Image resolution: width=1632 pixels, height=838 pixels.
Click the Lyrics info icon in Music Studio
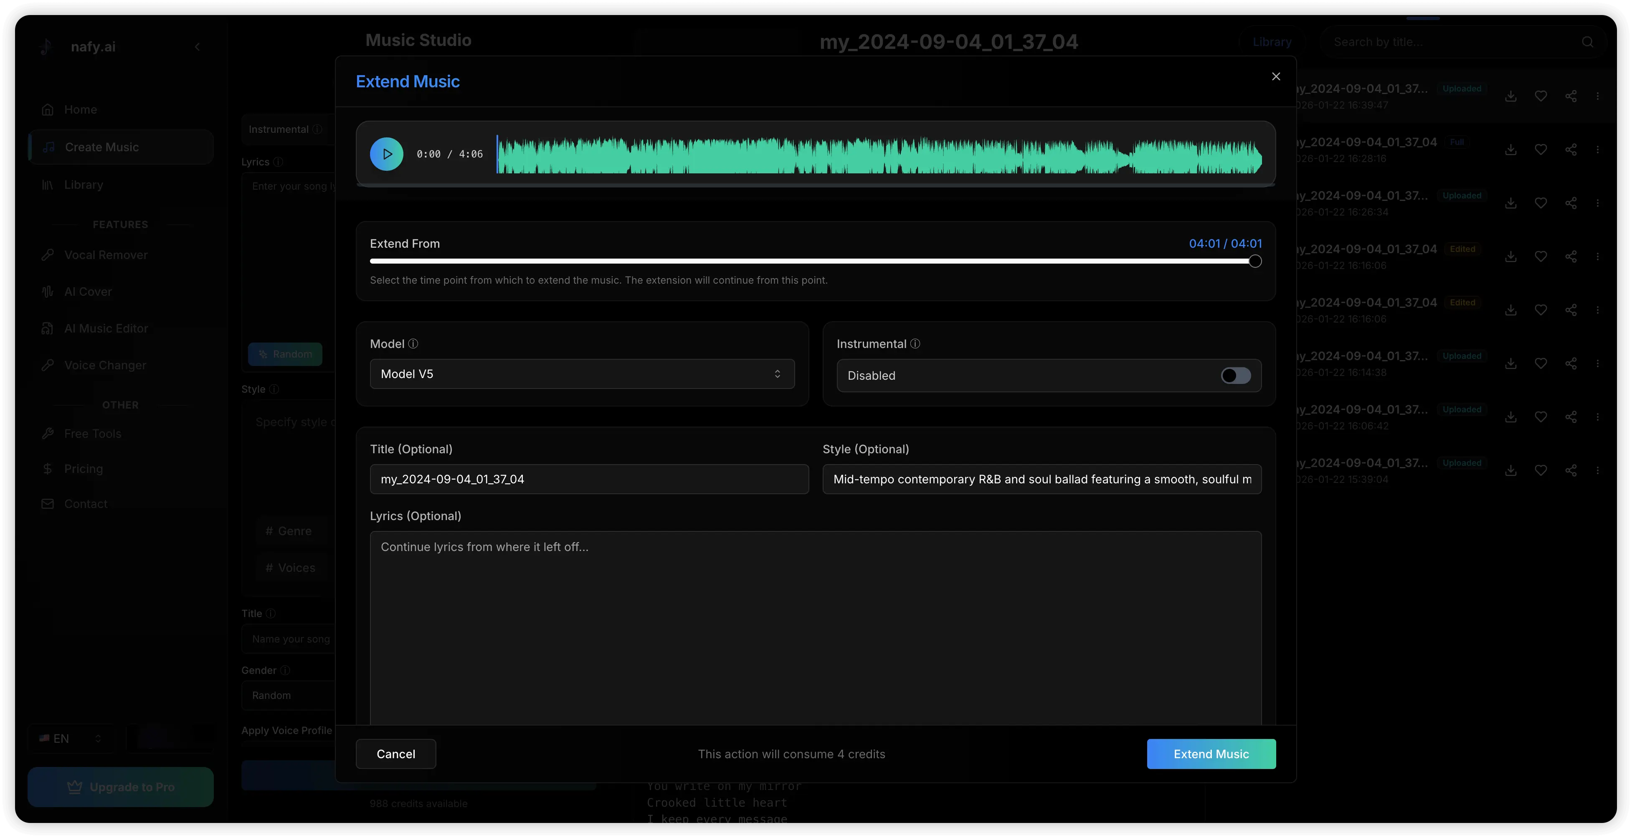[x=278, y=162]
